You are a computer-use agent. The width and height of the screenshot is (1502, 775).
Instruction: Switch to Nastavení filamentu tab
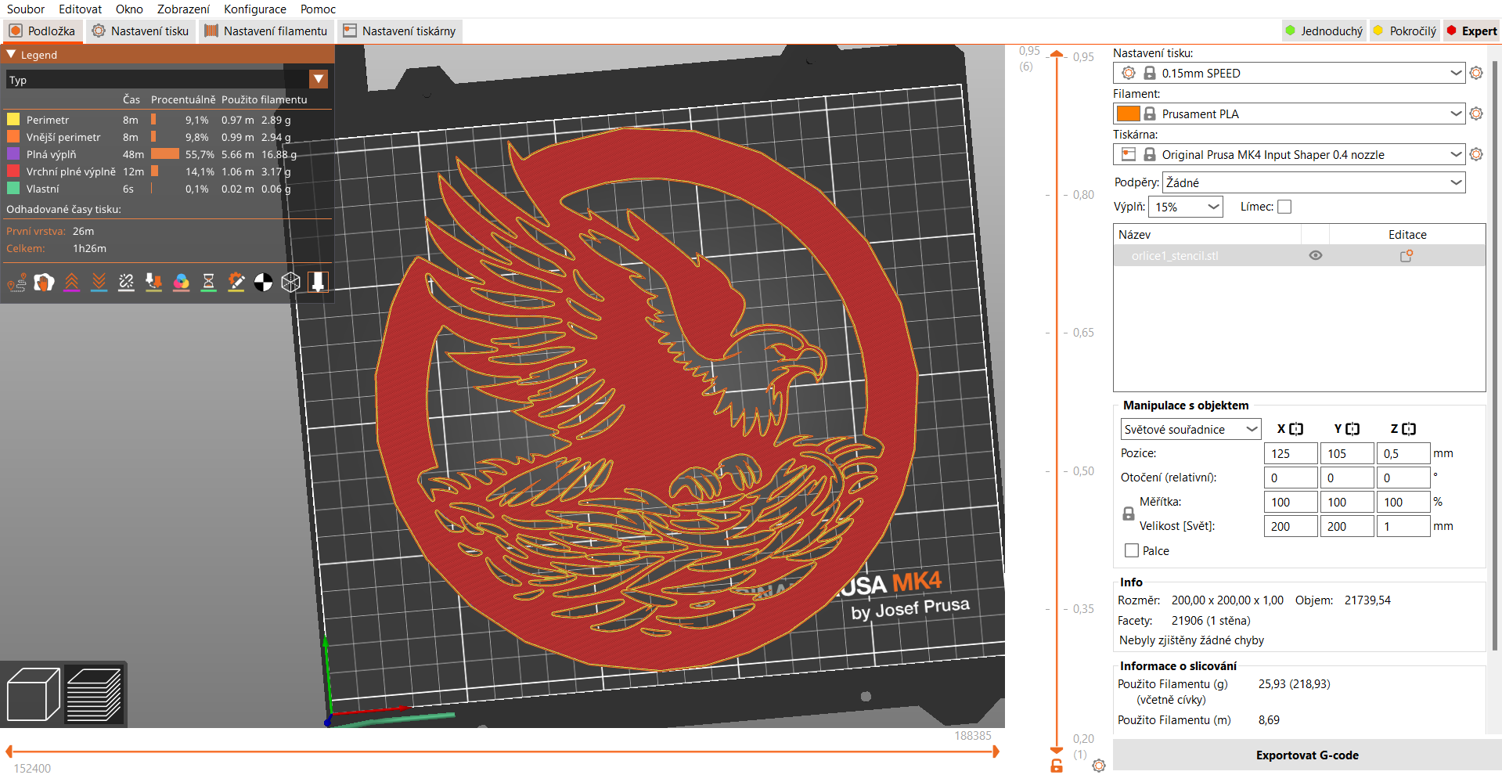[266, 31]
